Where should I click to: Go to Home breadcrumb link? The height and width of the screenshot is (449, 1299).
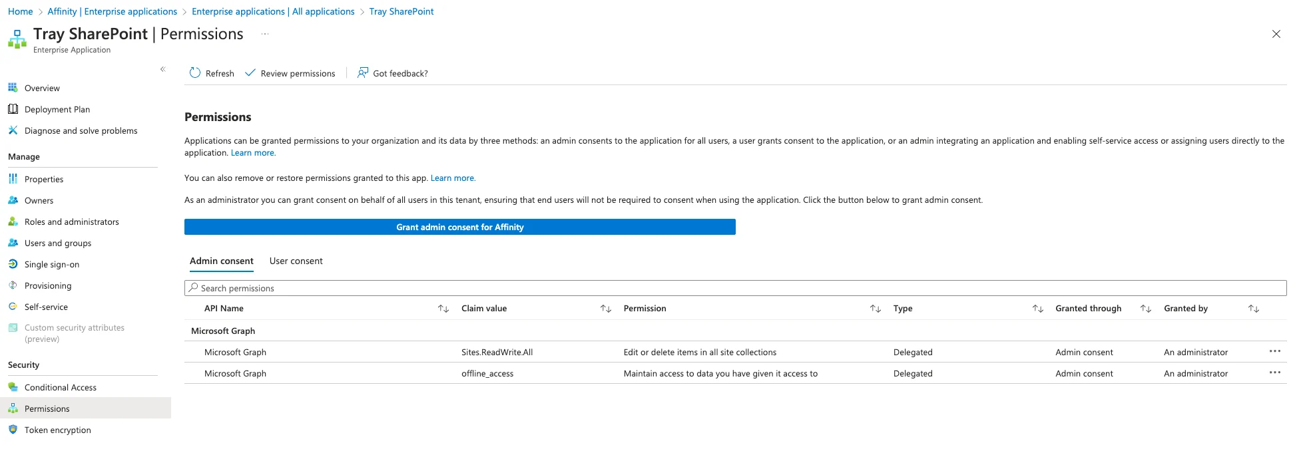21,11
